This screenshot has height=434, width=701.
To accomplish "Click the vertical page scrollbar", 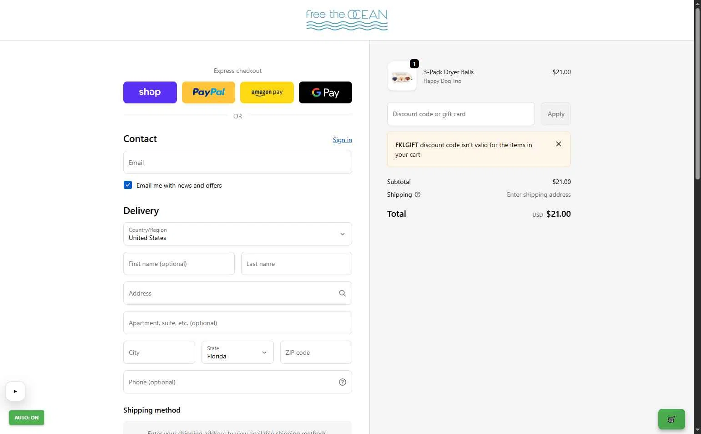I will pos(698,93).
